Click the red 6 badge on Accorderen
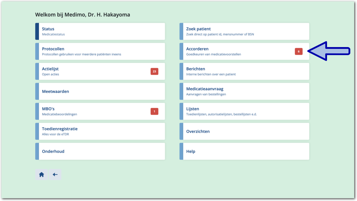Viewport: 357px width, 201px height. click(x=298, y=52)
